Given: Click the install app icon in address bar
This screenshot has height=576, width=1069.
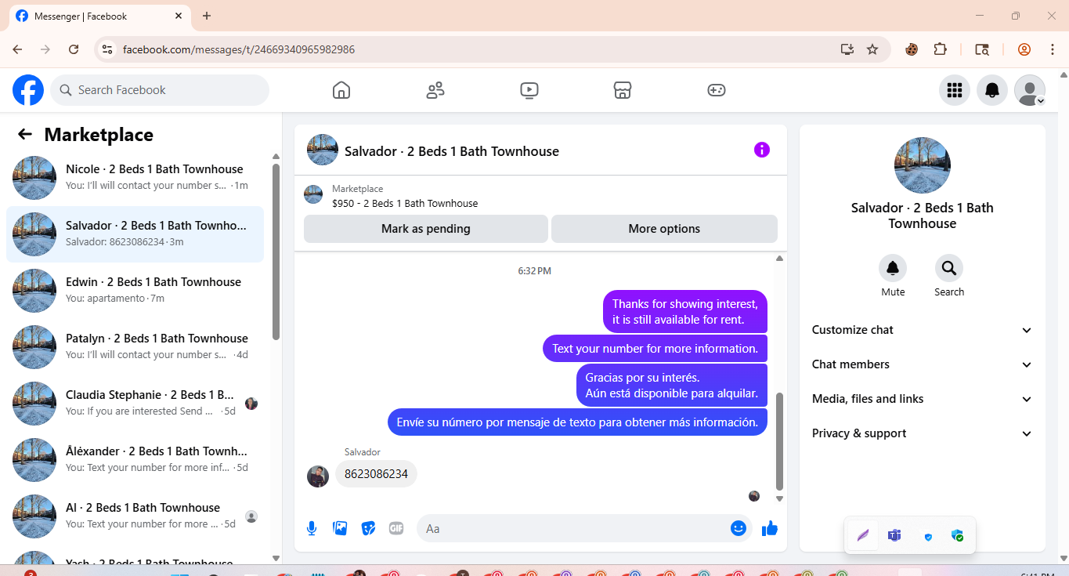Looking at the screenshot, I should (847, 49).
